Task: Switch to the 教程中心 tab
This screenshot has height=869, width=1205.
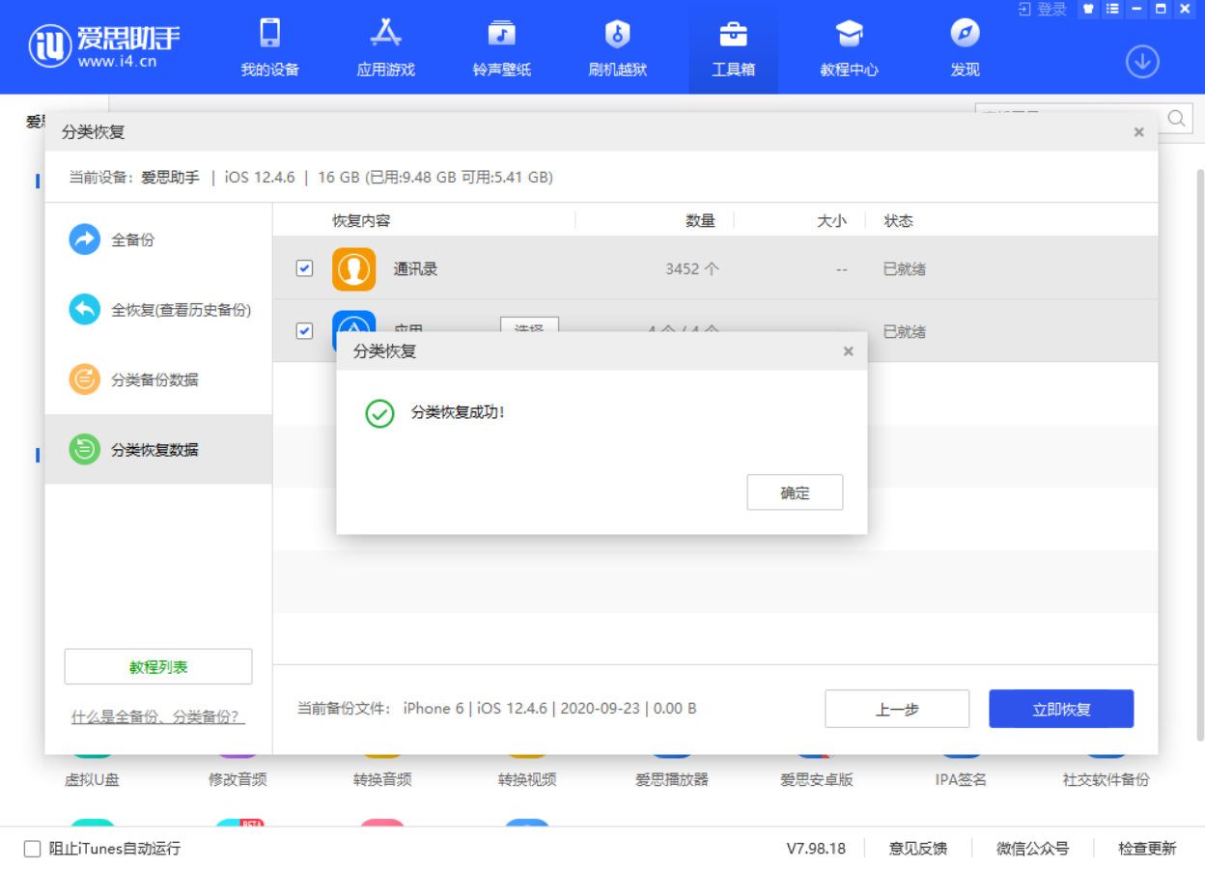Action: [x=849, y=46]
